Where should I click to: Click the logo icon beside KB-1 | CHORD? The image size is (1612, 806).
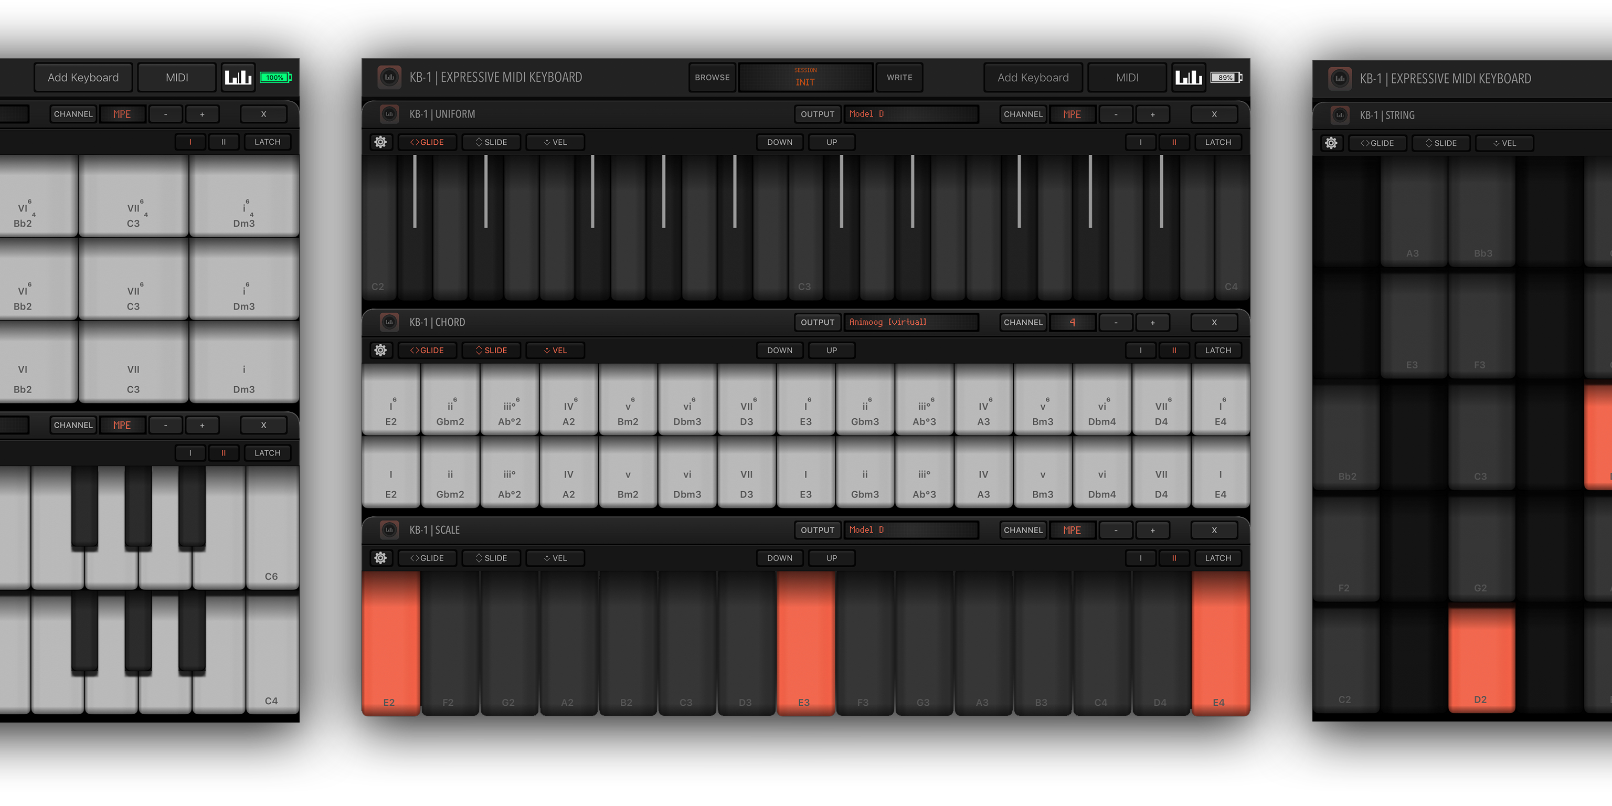point(389,322)
